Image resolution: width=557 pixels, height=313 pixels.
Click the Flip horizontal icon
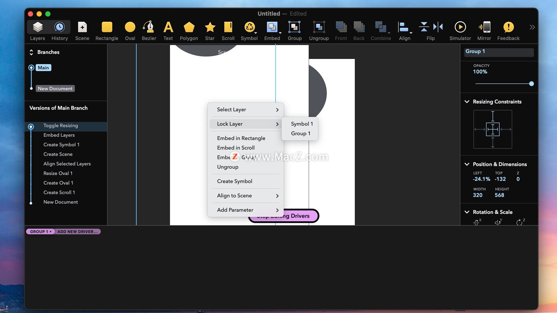438,27
